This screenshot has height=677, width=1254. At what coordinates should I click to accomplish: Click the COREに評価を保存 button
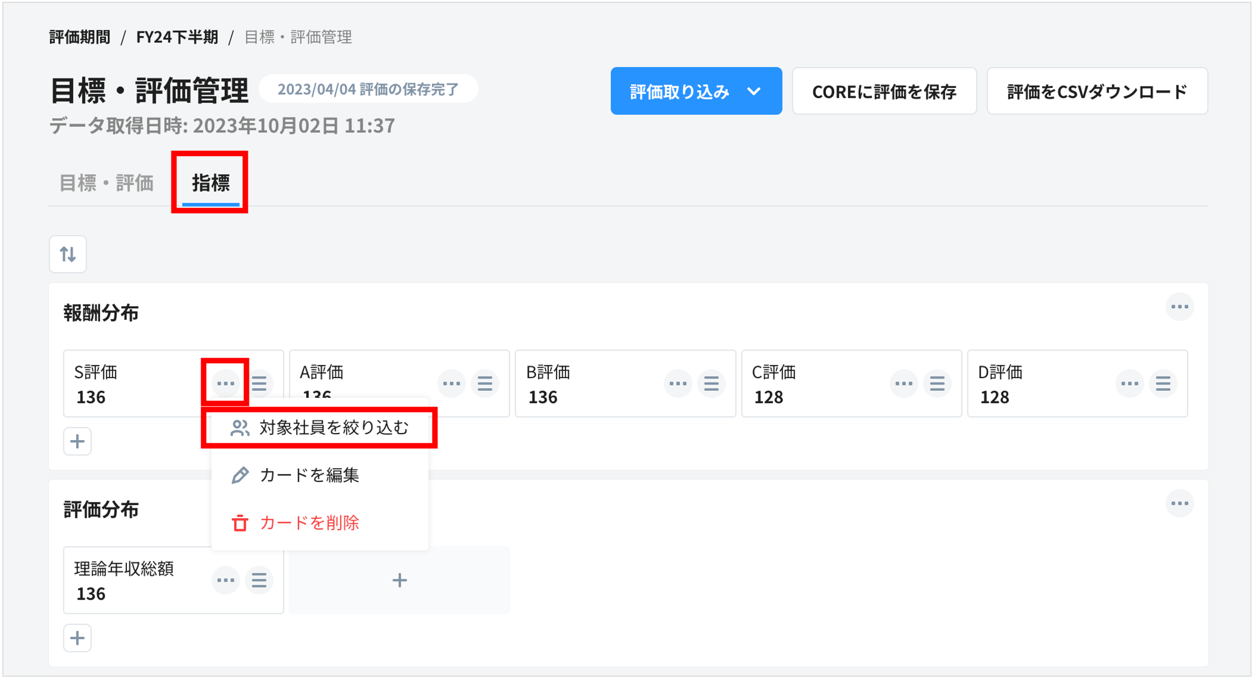coord(884,91)
